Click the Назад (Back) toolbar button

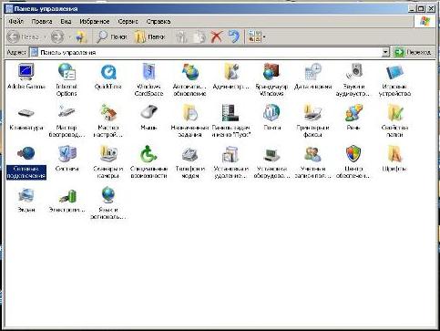click(23, 37)
